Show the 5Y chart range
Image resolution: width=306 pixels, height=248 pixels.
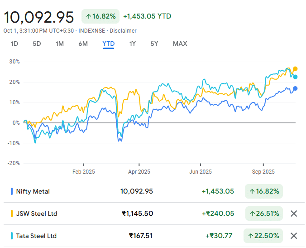pos(154,44)
